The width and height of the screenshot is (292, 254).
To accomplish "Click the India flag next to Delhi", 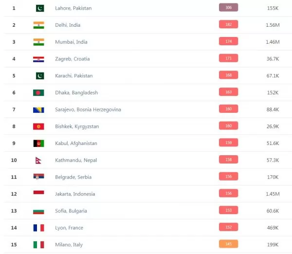I will (38, 25).
